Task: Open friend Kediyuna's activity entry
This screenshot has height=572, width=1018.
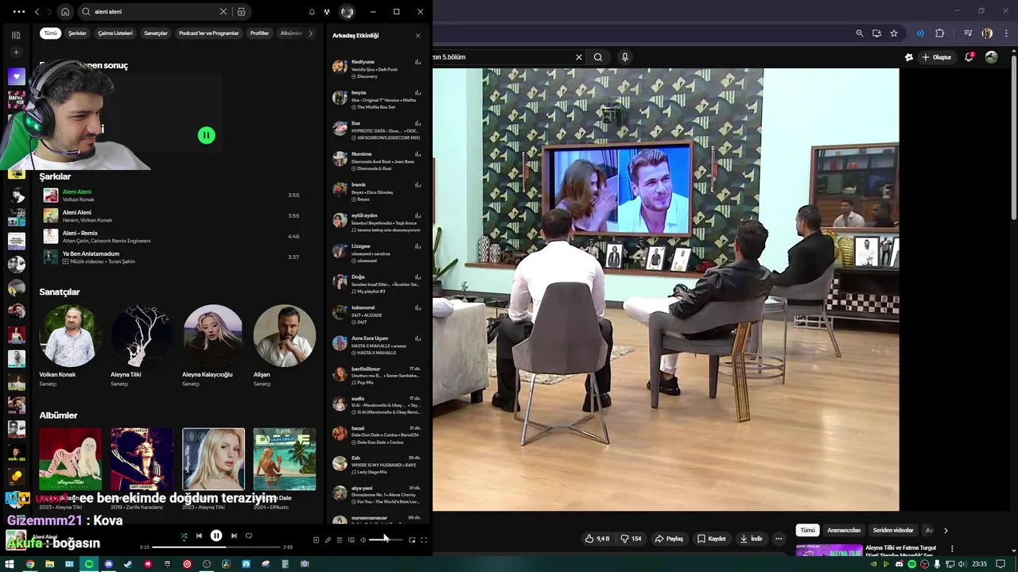Action: pyautogui.click(x=377, y=68)
